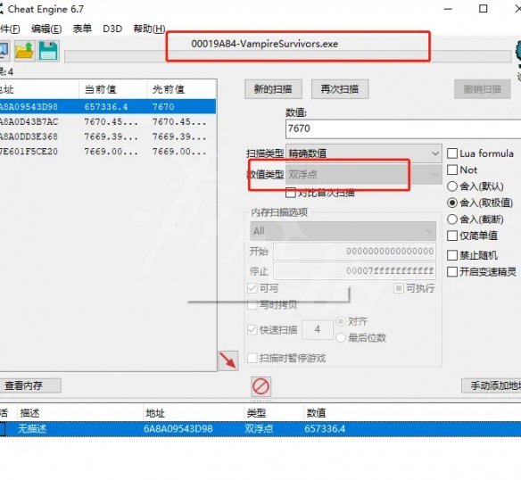Expand memory region dropdown All
This screenshot has height=480, width=521.
coord(343,231)
